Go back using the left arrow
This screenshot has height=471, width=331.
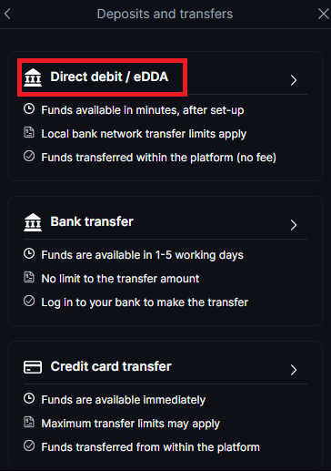tap(8, 14)
